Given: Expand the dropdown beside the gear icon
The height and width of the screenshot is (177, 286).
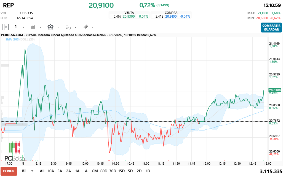Looking at the screenshot, I should point(58,27).
